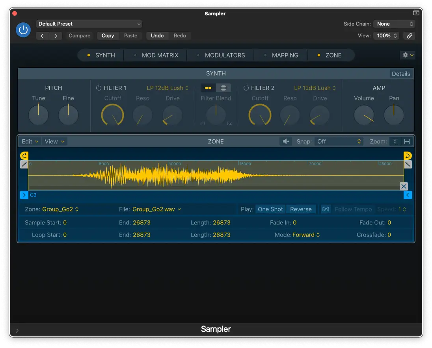Open the gear settings menu

(407, 56)
